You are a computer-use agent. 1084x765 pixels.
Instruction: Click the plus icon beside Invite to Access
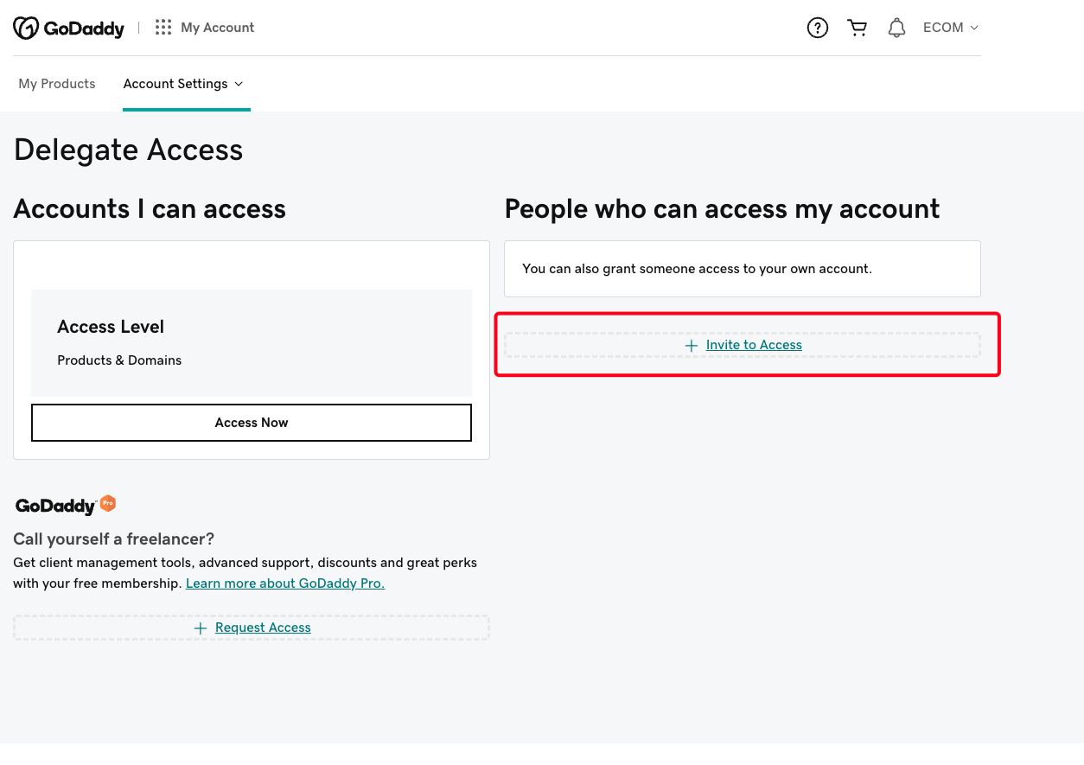pyautogui.click(x=692, y=346)
